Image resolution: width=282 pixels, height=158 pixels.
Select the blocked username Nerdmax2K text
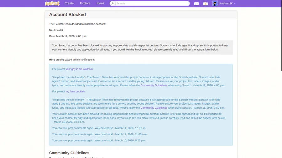(56, 30)
